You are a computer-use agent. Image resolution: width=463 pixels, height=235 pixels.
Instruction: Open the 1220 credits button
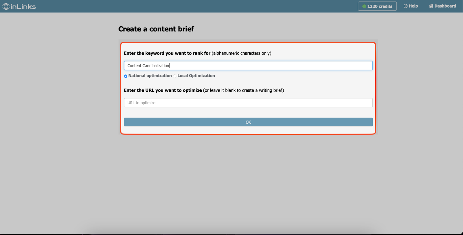coord(377,6)
